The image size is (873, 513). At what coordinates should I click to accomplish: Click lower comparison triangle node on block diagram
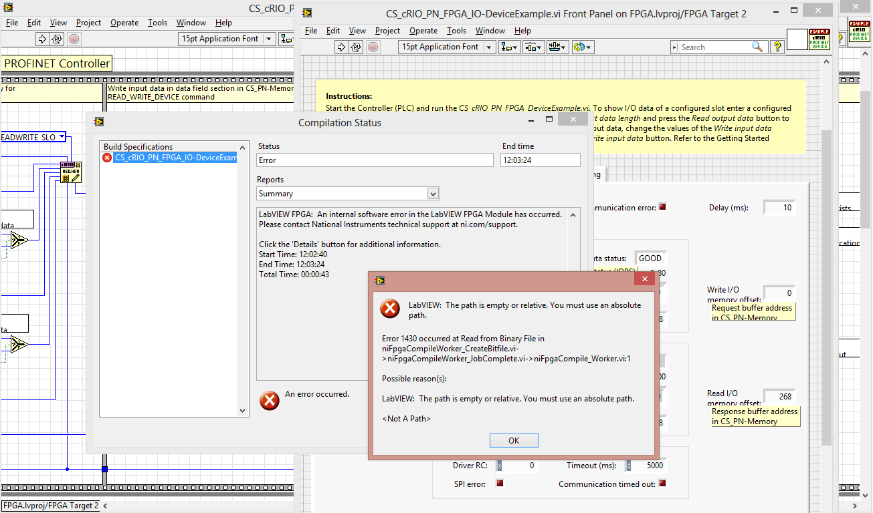pos(18,345)
